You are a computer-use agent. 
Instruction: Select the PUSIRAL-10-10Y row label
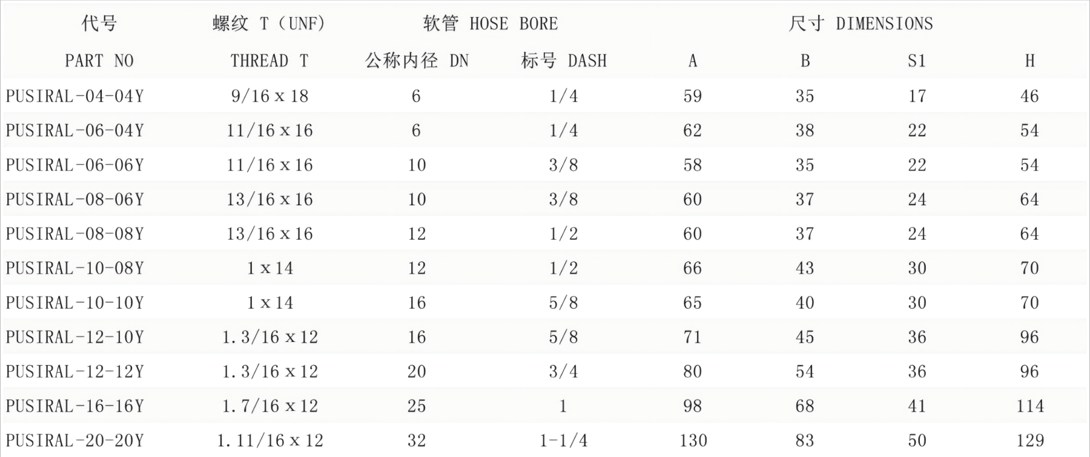(x=74, y=303)
